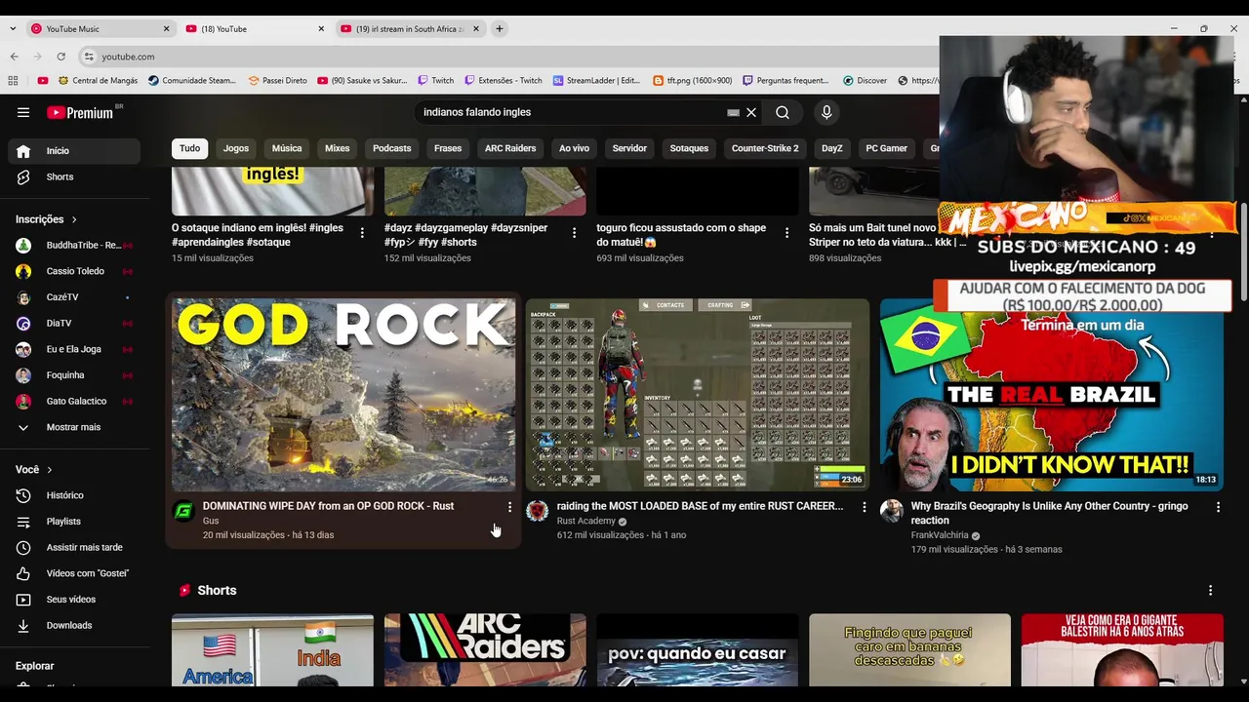Select the Mixes filter chip
The height and width of the screenshot is (702, 1249).
click(x=338, y=148)
